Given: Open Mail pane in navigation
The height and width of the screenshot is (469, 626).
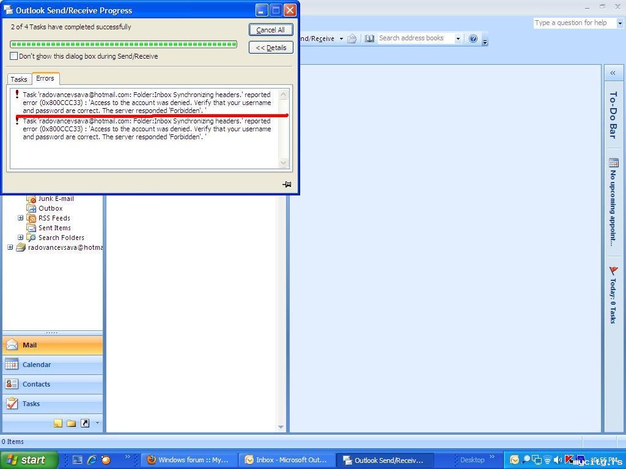Looking at the screenshot, I should click(x=53, y=346).
